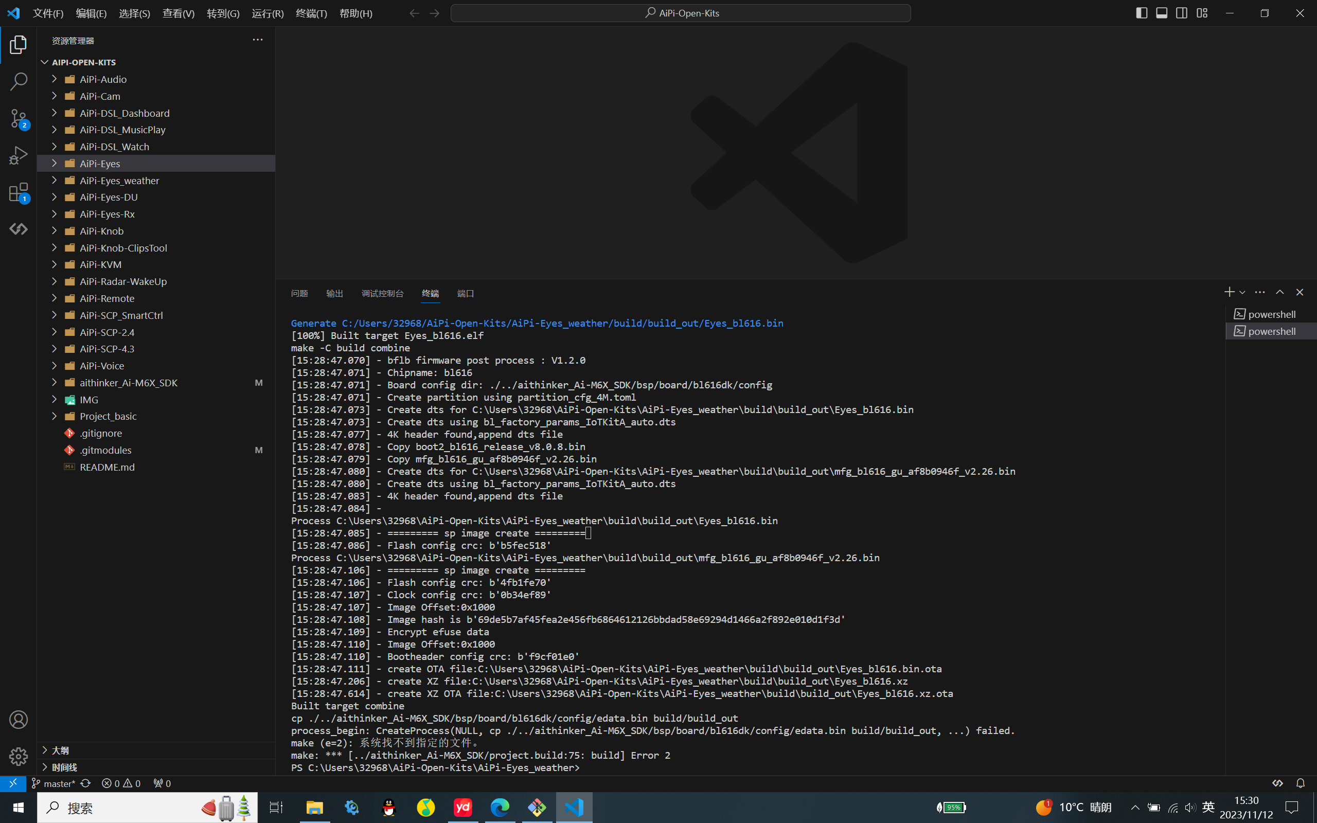The image size is (1317, 823).
Task: Go forward with the navigation arrow
Action: [434, 13]
